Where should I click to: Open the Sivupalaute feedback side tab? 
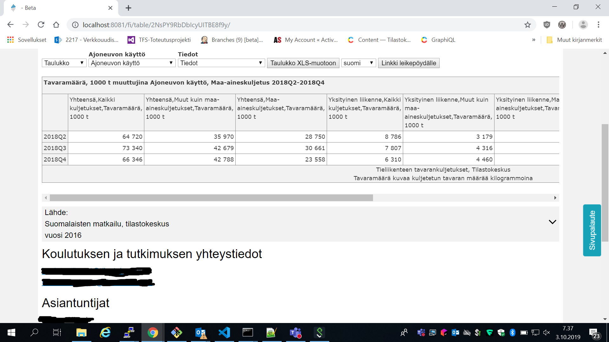592,230
